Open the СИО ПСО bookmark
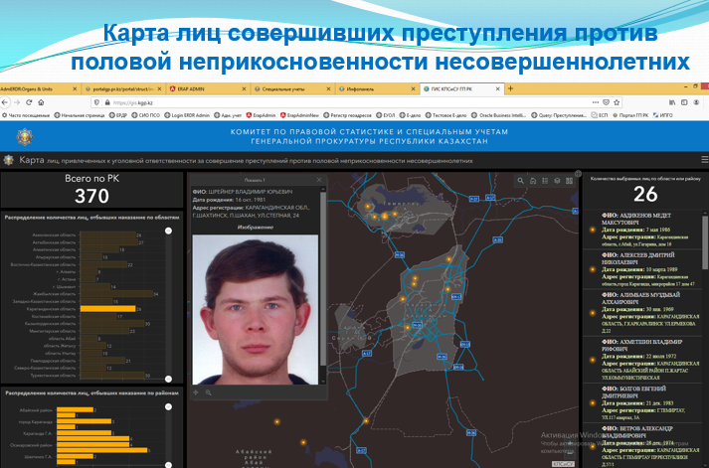 [144, 115]
